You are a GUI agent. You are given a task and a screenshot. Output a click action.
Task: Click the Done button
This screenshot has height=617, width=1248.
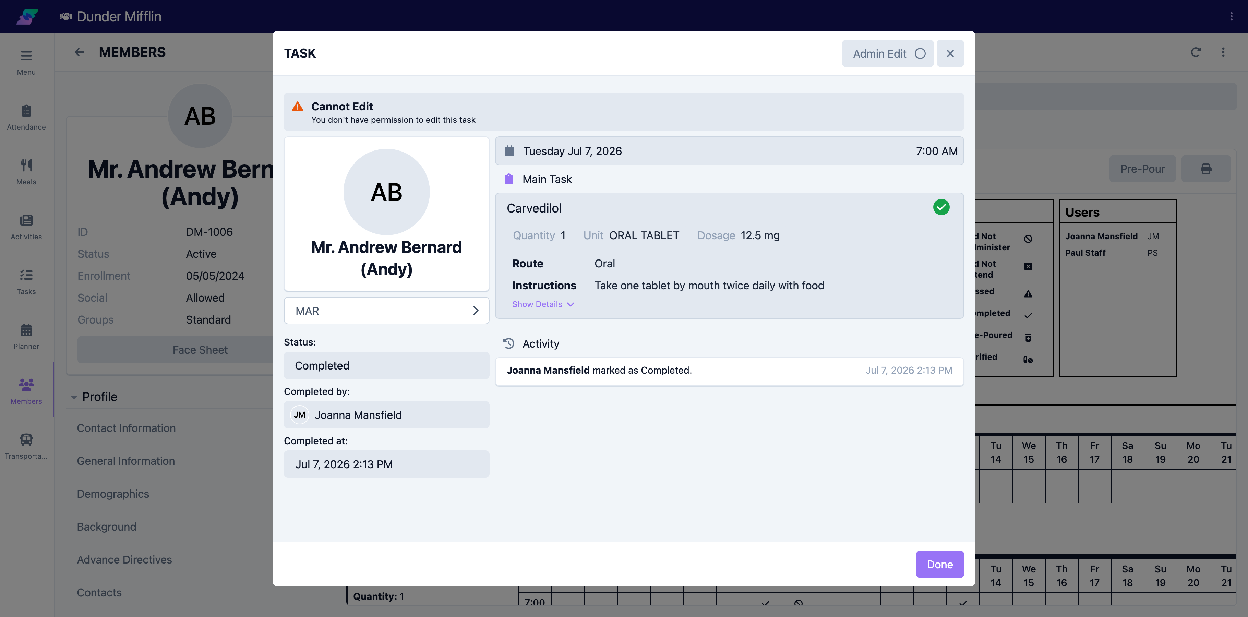click(x=939, y=564)
